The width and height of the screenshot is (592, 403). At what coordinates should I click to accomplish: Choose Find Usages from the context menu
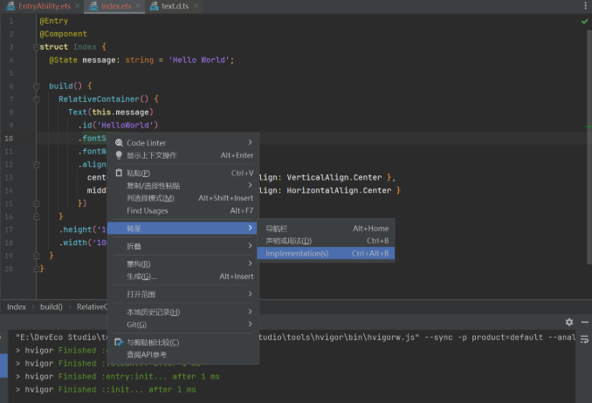tap(183, 210)
